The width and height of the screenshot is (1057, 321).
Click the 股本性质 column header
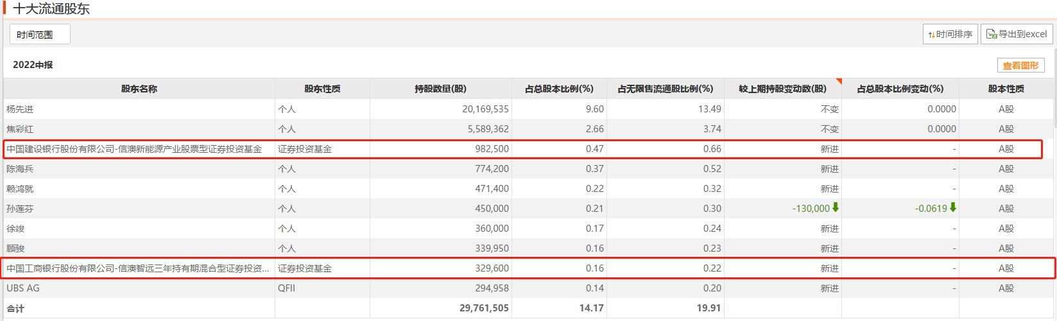click(1006, 89)
